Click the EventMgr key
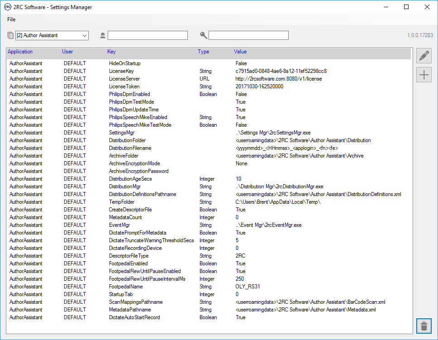 coord(119,225)
